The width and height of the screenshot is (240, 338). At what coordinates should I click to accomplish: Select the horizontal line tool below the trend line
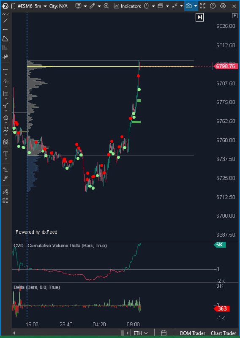click(x=5, y=29)
